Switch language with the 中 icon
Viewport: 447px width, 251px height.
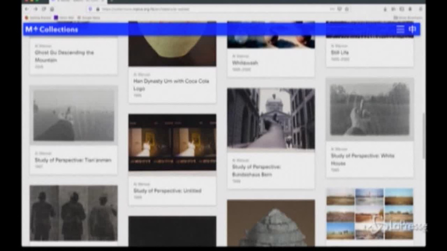coord(413,29)
